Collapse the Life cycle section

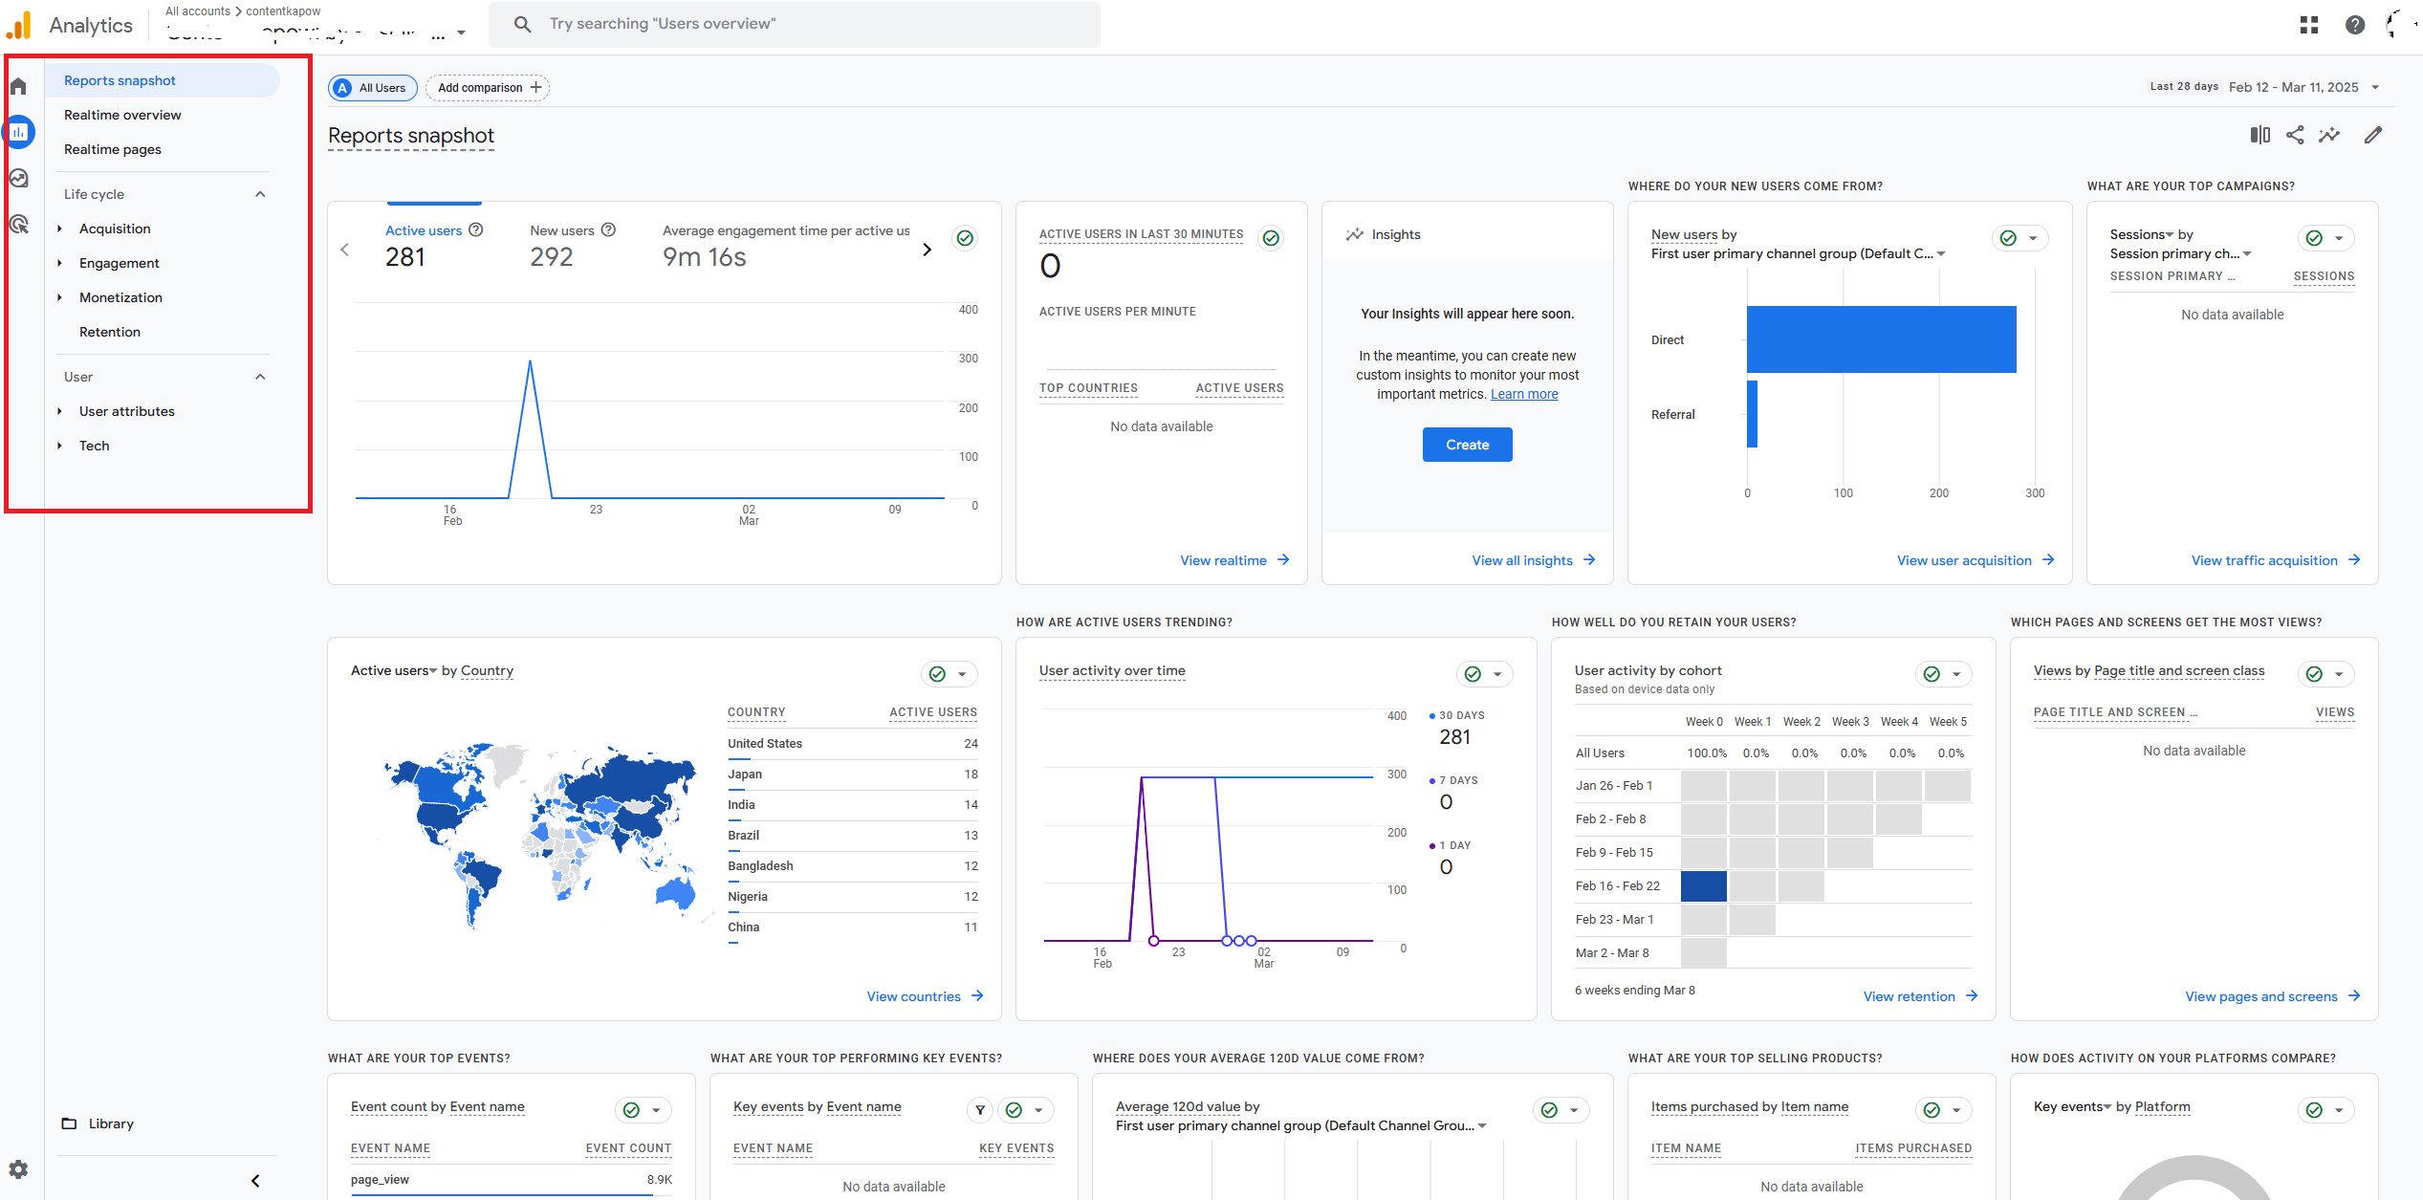260,194
